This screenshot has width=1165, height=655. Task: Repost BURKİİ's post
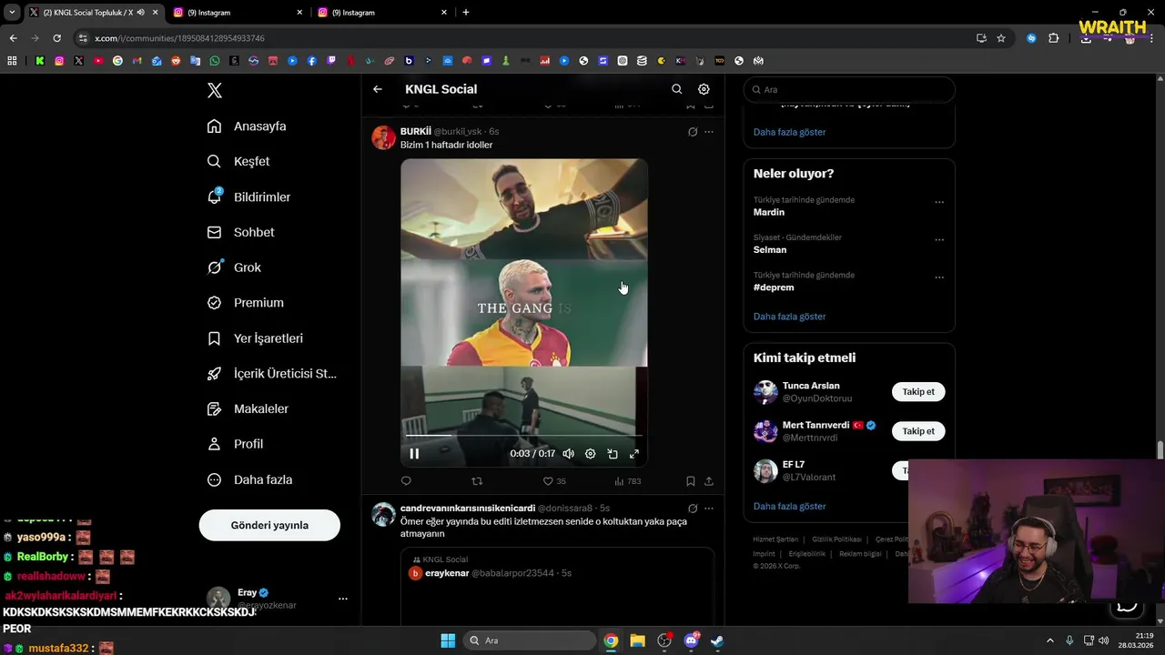(x=477, y=481)
